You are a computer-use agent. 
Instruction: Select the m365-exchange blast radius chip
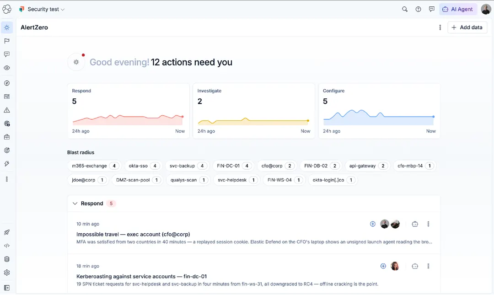pyautogui.click(x=94, y=166)
